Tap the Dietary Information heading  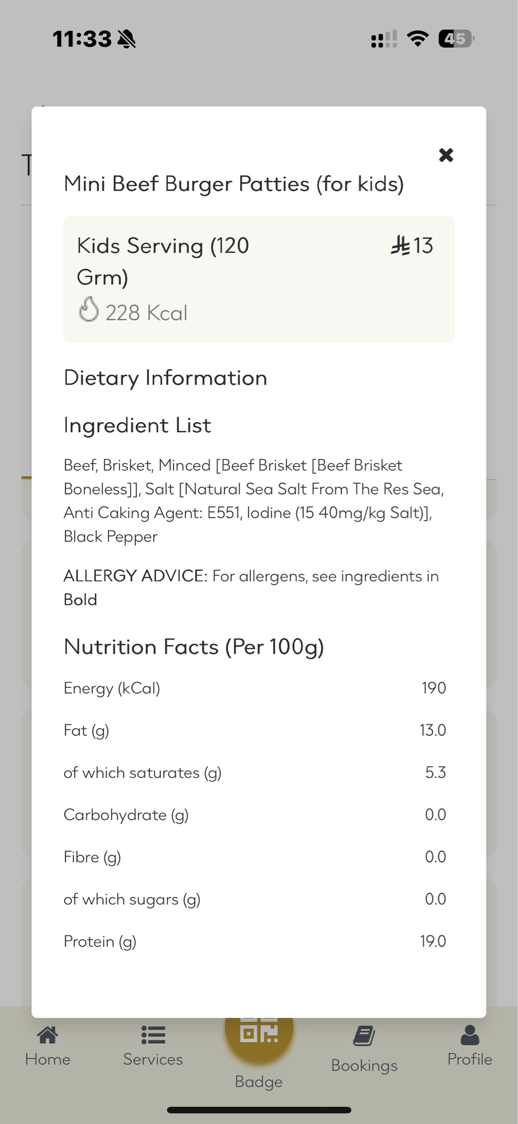[x=166, y=378]
